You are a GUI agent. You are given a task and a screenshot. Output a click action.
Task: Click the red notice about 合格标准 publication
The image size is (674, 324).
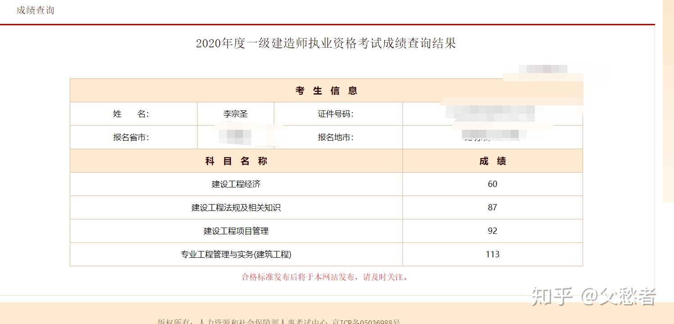point(326,277)
